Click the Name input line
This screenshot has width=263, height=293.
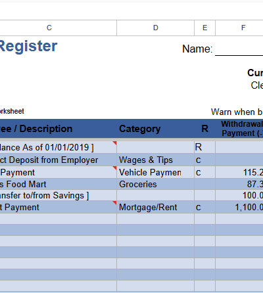coord(239,49)
